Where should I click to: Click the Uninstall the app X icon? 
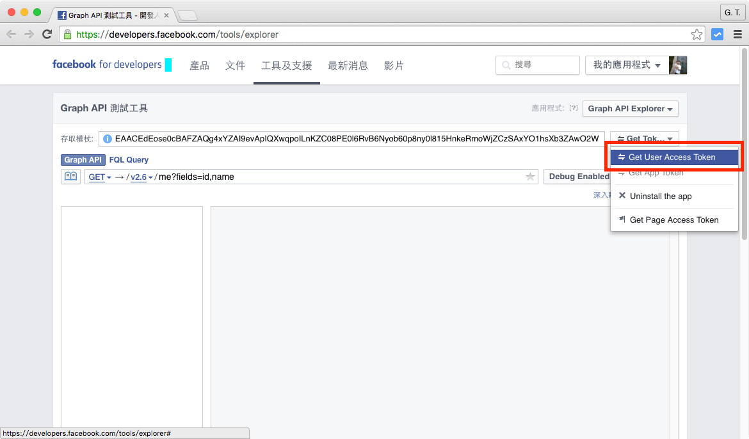[622, 196]
